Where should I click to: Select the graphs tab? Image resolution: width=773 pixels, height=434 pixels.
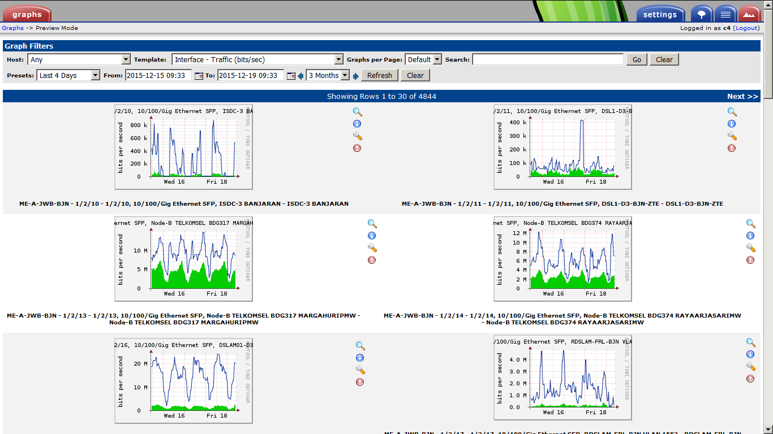click(x=27, y=13)
